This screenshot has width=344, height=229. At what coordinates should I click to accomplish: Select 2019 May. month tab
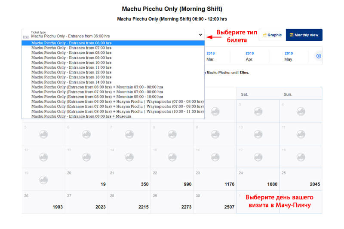[289, 56]
